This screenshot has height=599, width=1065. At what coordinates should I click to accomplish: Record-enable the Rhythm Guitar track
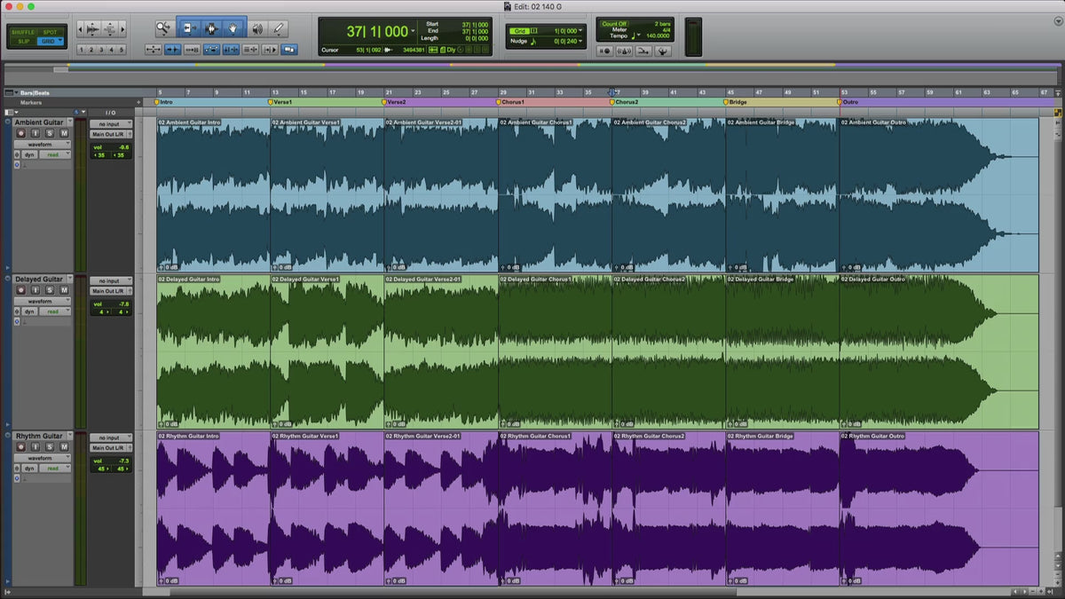pos(20,447)
